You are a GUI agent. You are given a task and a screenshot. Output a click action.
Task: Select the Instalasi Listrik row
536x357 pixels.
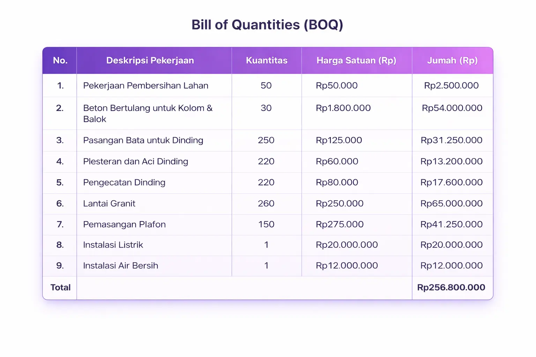pos(113,245)
